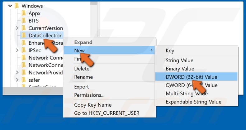Select the CurrentVersion key

46,28
